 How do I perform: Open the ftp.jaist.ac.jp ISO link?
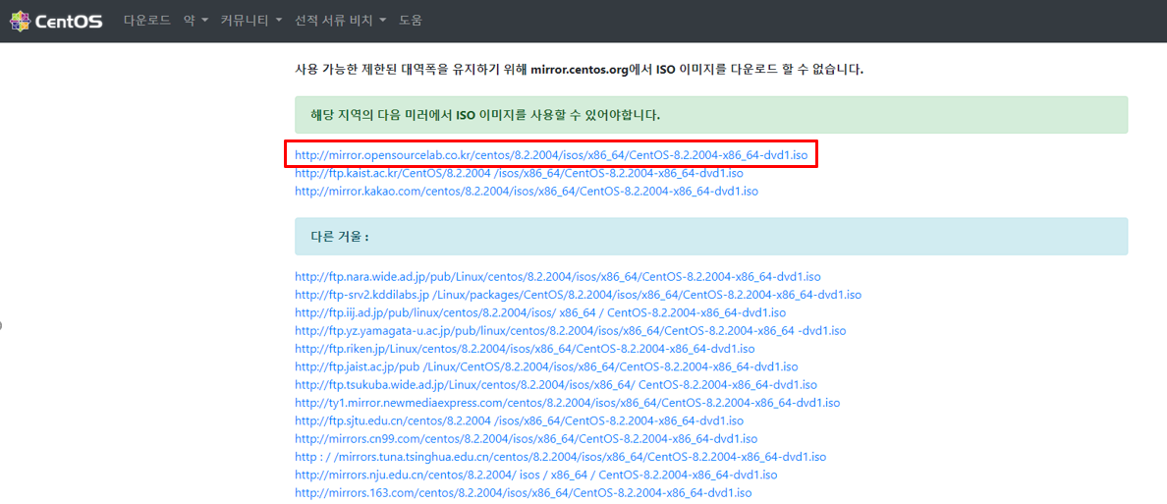tap(546, 367)
